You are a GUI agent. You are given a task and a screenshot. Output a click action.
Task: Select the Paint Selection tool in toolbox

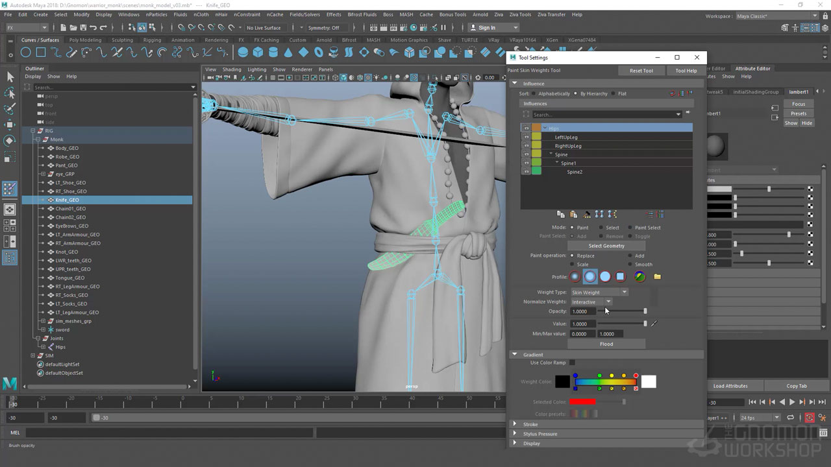pos(10,109)
